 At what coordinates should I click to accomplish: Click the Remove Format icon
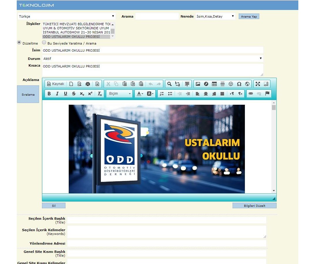tap(100, 94)
